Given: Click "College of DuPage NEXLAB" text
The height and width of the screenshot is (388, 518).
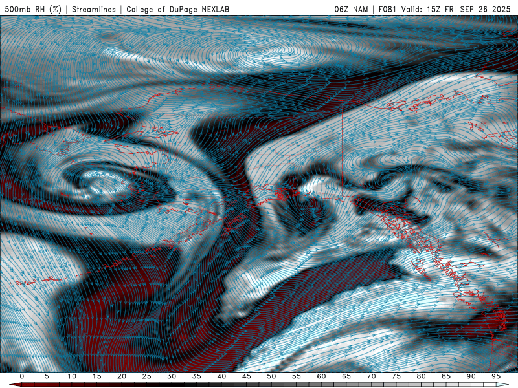Looking at the screenshot, I should pos(177,10).
